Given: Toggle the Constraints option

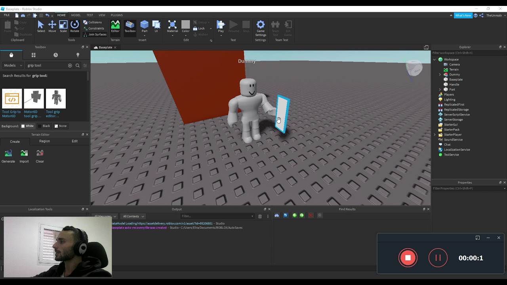Looking at the screenshot, I should (x=93, y=28).
